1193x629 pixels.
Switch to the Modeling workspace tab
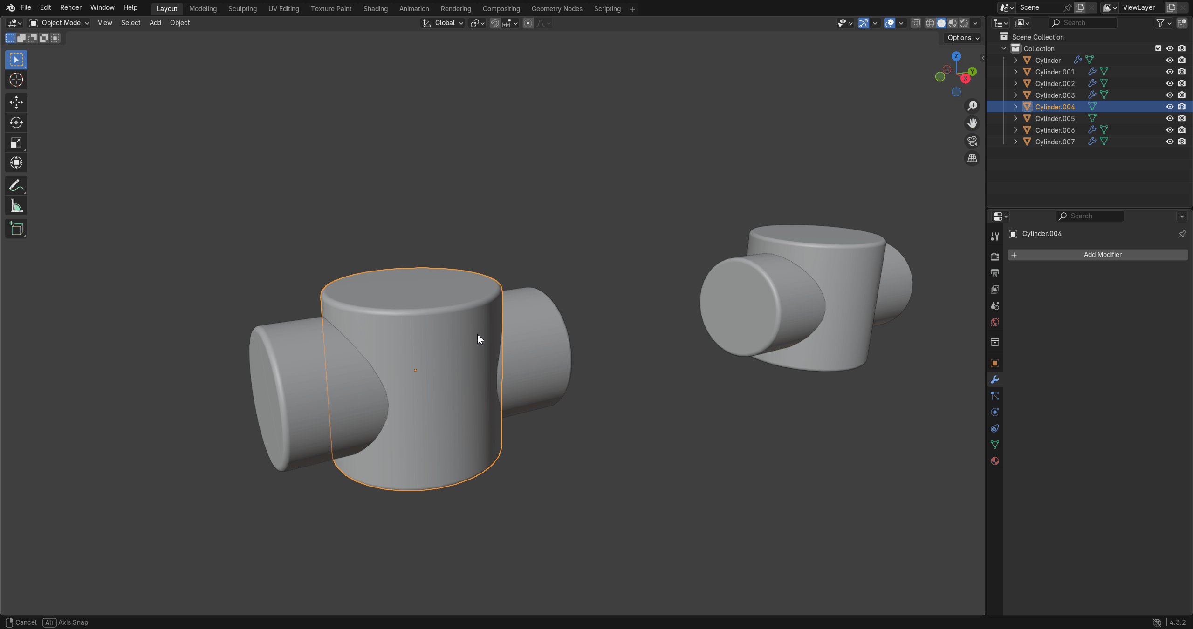pos(203,9)
